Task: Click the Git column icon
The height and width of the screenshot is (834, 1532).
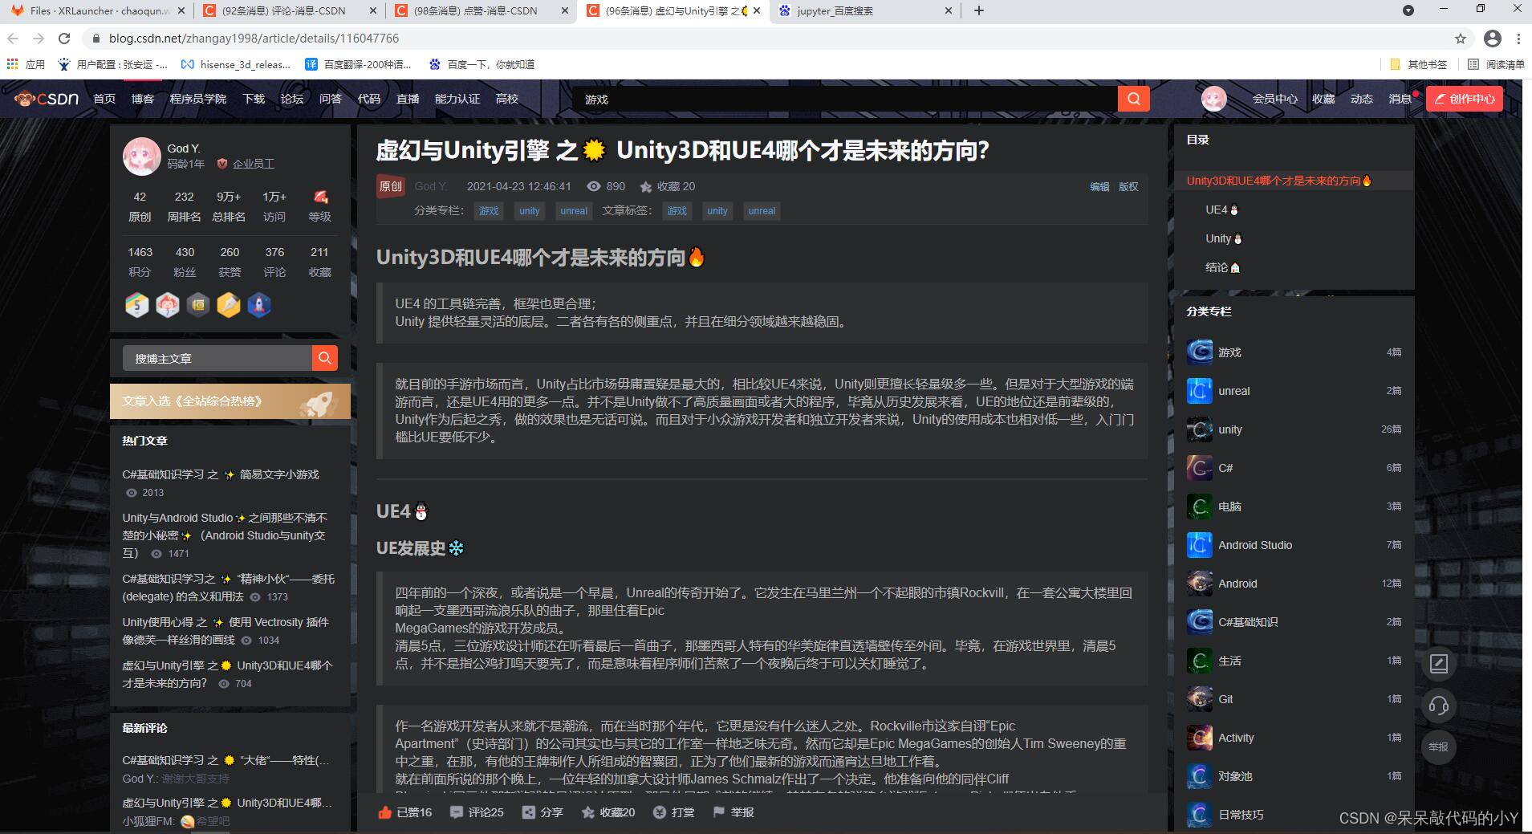Action: click(x=1199, y=698)
